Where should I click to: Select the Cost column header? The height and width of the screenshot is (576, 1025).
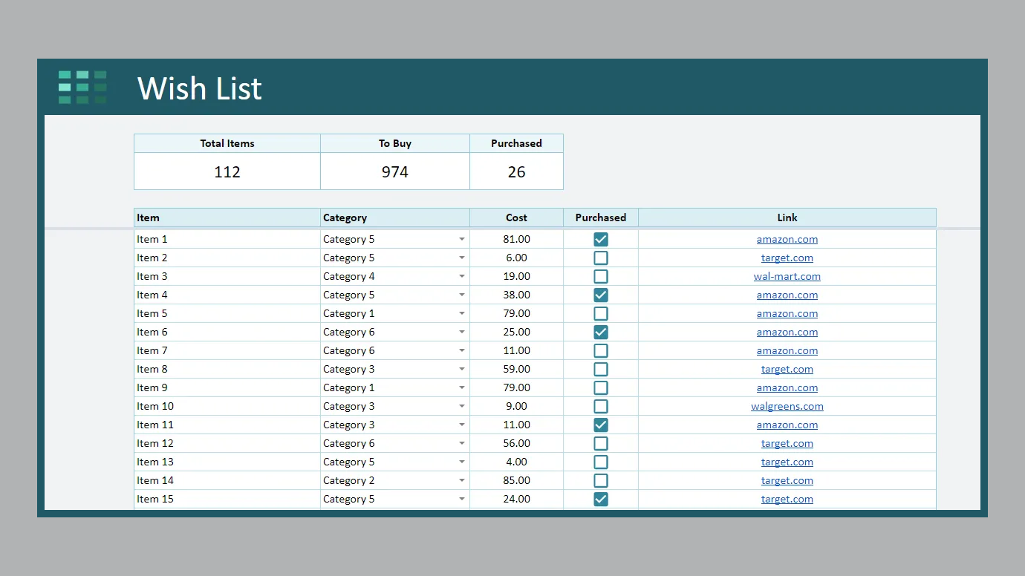coord(516,217)
